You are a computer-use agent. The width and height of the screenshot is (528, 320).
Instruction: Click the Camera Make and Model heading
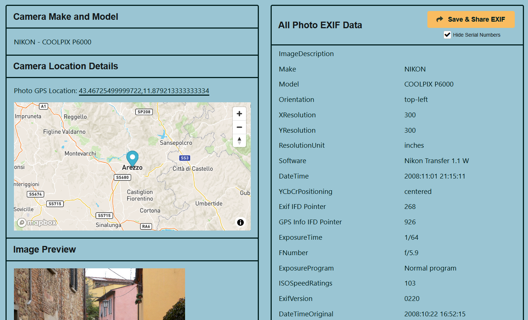(66, 17)
